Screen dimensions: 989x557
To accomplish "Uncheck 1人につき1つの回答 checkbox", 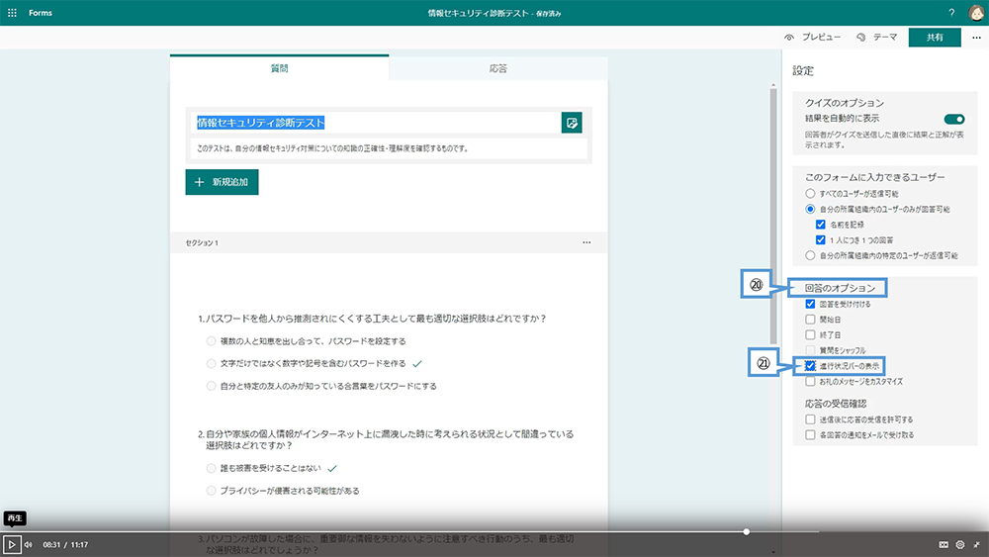I will point(820,239).
